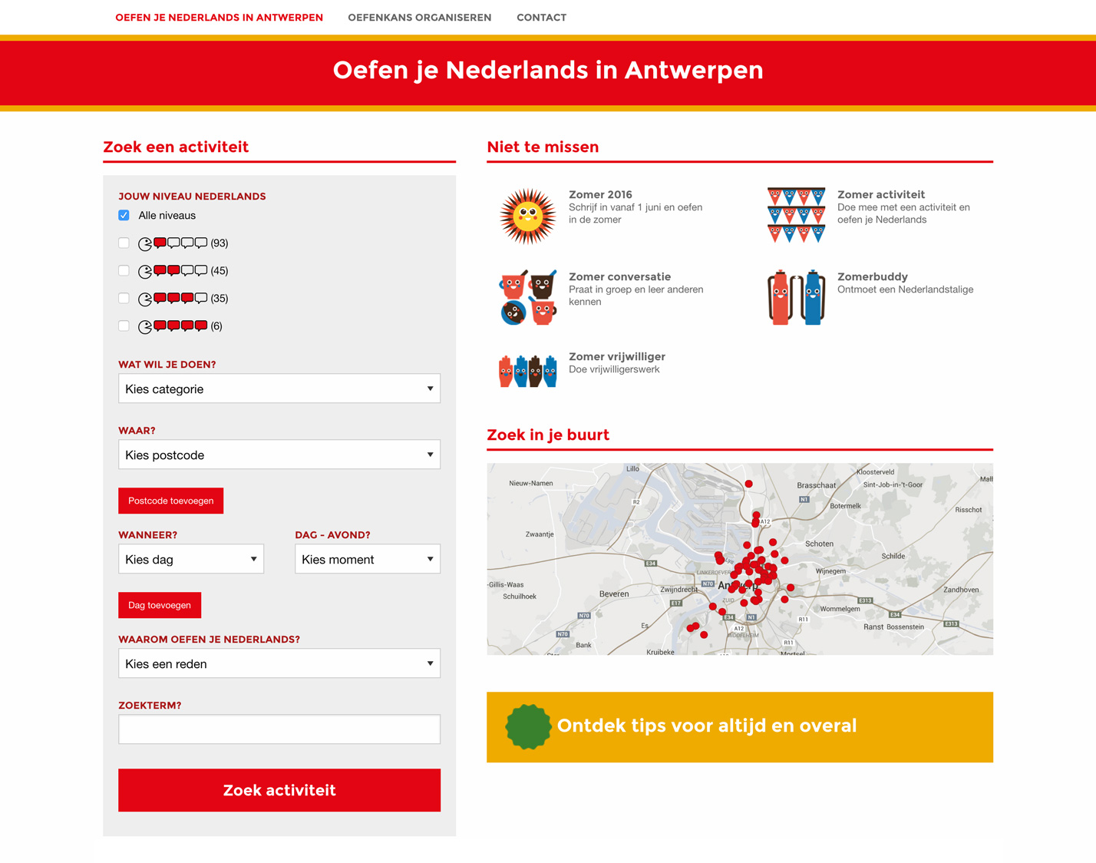Click the Oefen je Nederlands in Antwerpen heading

[x=548, y=70]
